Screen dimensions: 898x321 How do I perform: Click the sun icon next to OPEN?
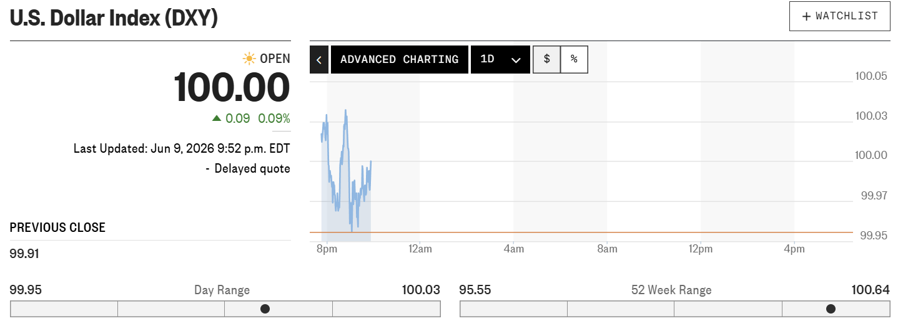(x=249, y=59)
